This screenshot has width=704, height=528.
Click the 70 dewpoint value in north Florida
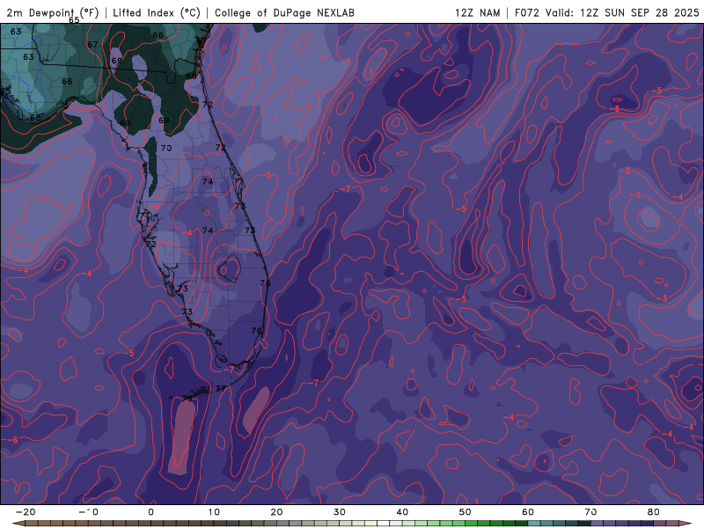click(x=166, y=148)
